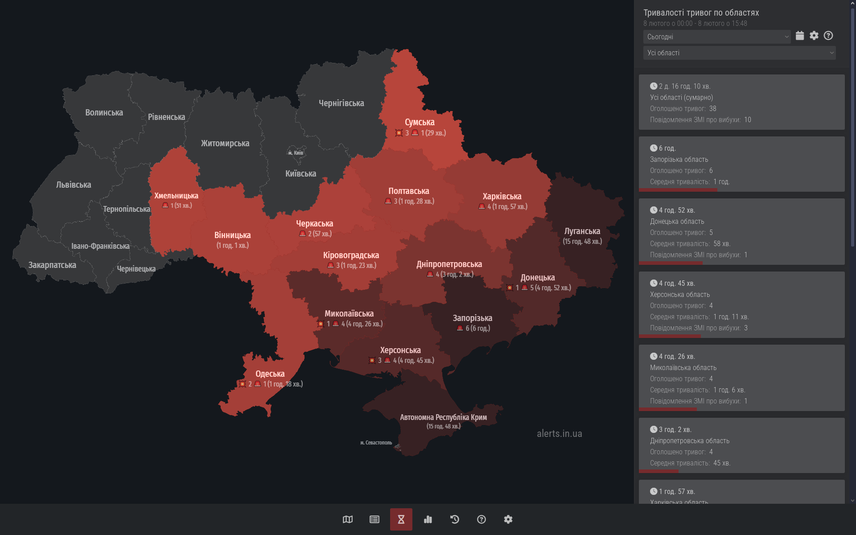
Task: Open the calendar date picker icon
Action: click(x=800, y=36)
